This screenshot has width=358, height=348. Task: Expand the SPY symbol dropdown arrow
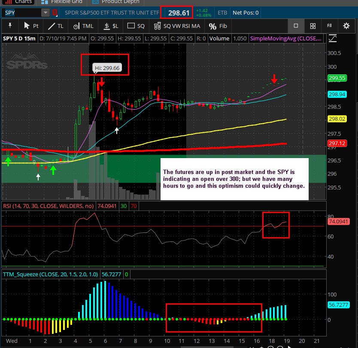46,12
